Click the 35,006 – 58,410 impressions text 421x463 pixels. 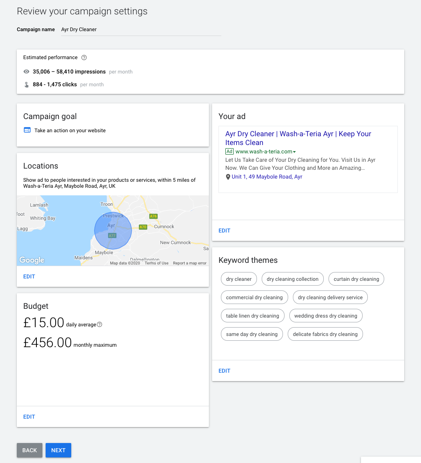point(69,72)
